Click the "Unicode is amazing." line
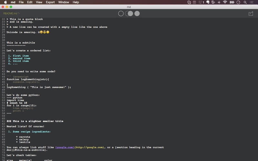Viewport: 258px width, 161px height. (x=28, y=32)
